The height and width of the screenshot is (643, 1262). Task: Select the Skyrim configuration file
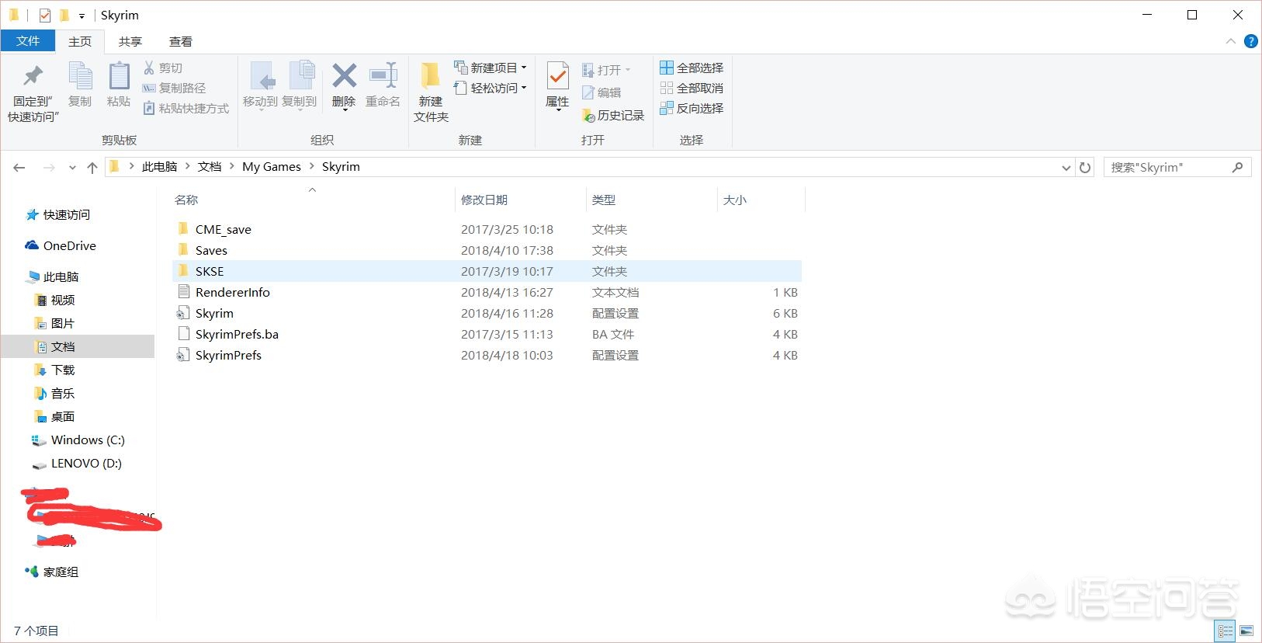click(x=487, y=313)
